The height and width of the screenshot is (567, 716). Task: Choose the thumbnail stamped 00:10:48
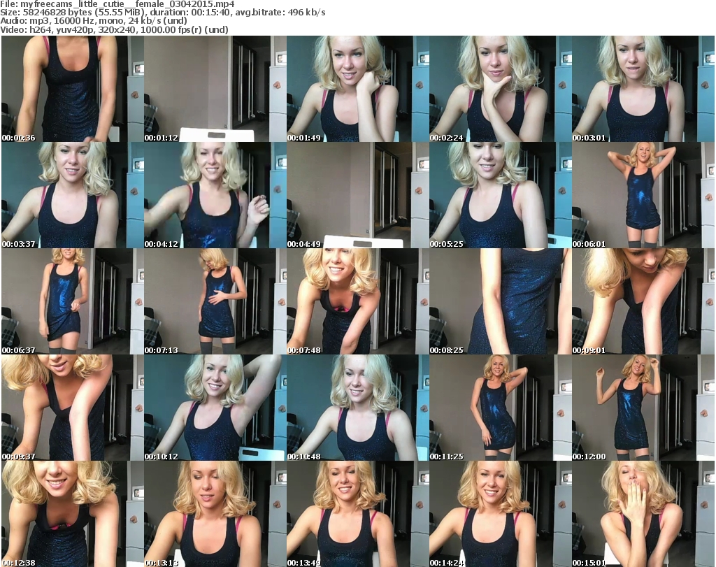(x=357, y=408)
